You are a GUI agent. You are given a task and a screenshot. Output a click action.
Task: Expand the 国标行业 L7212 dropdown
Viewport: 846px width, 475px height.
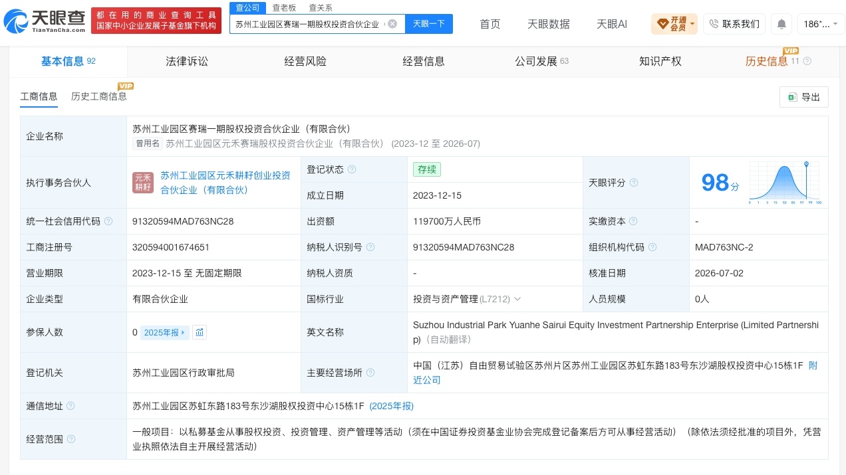518,299
